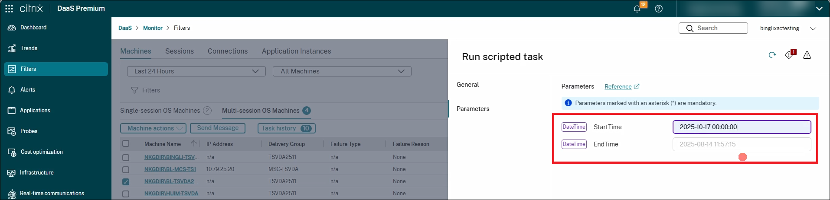
Task: Sort by Machine Name arrow
Action: pyautogui.click(x=194, y=143)
